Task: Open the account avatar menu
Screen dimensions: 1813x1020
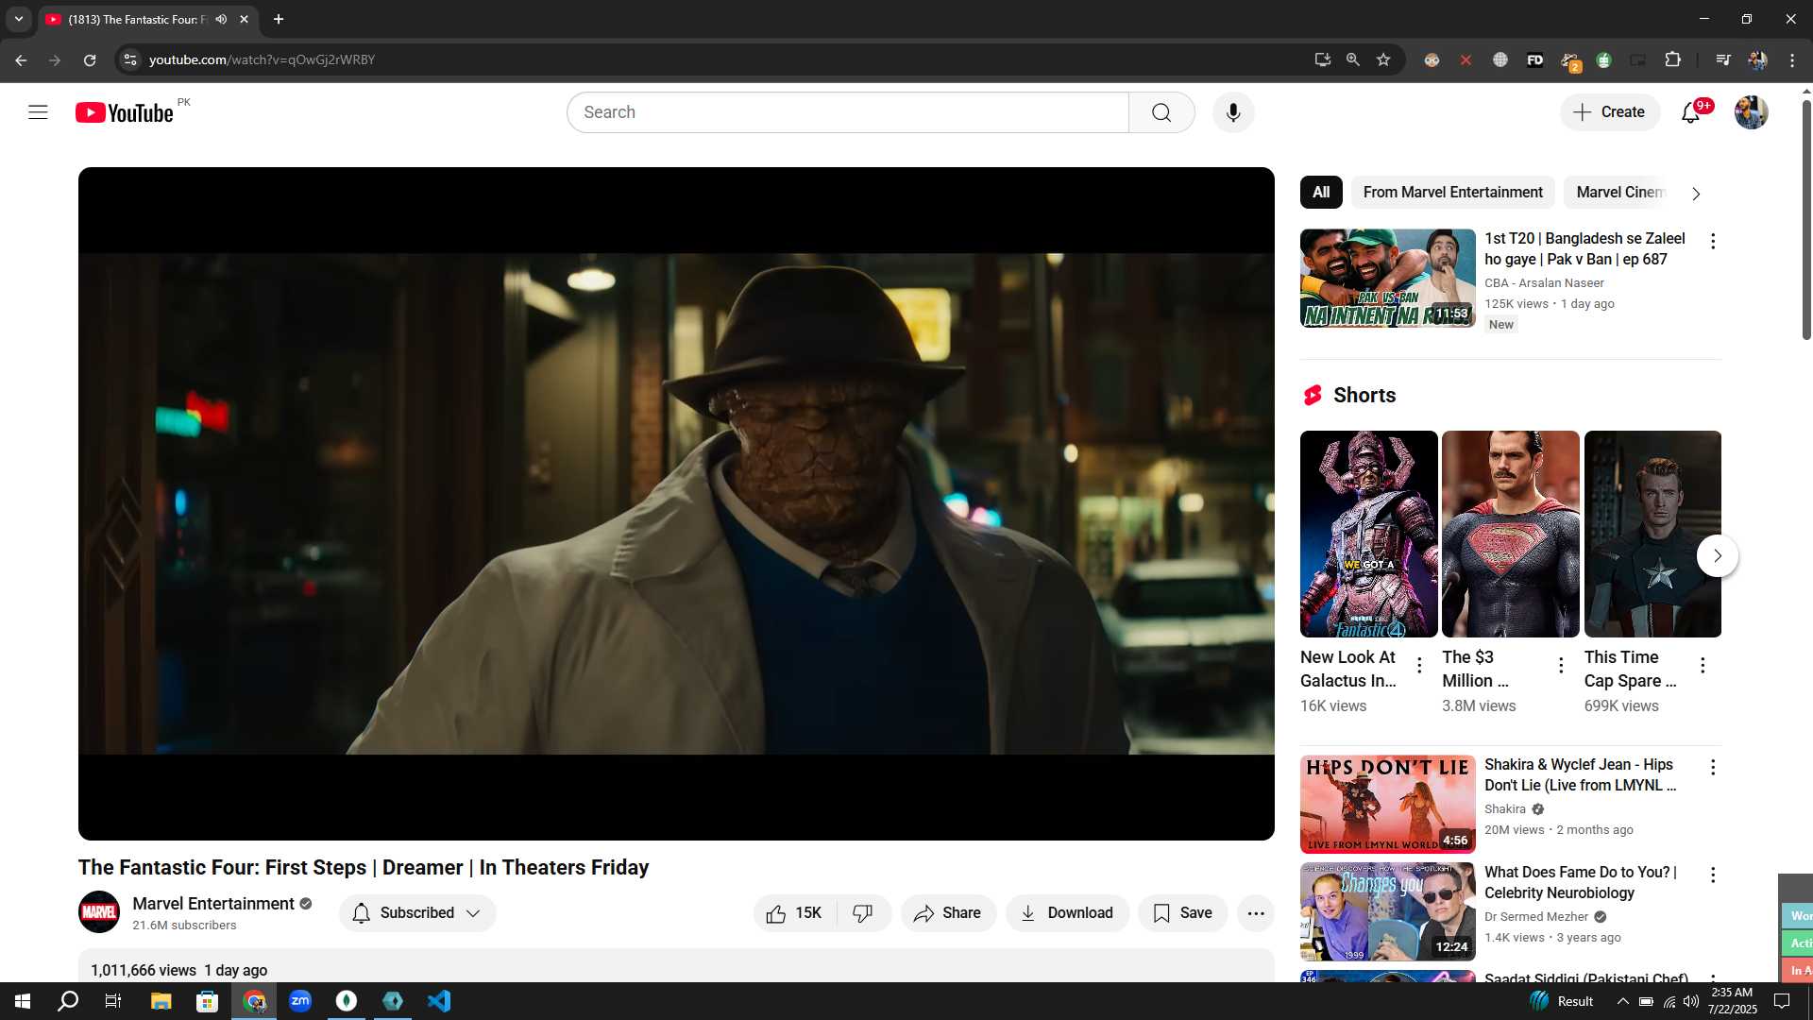Action: click(x=1752, y=112)
